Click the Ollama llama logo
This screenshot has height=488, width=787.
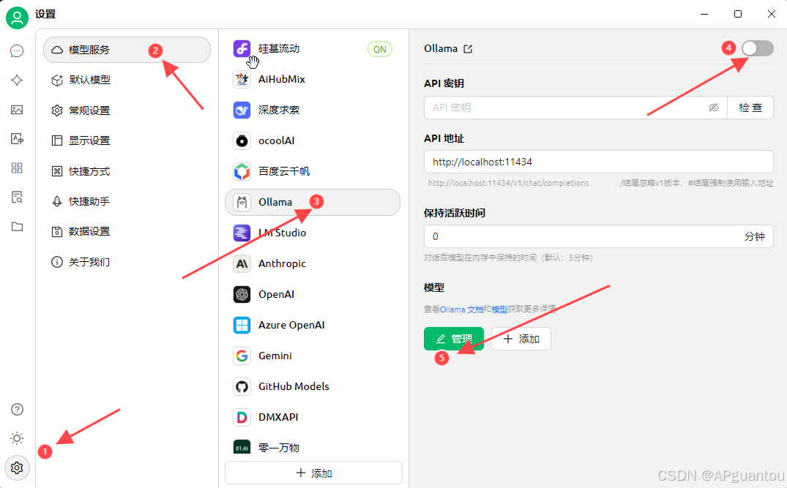[242, 202]
